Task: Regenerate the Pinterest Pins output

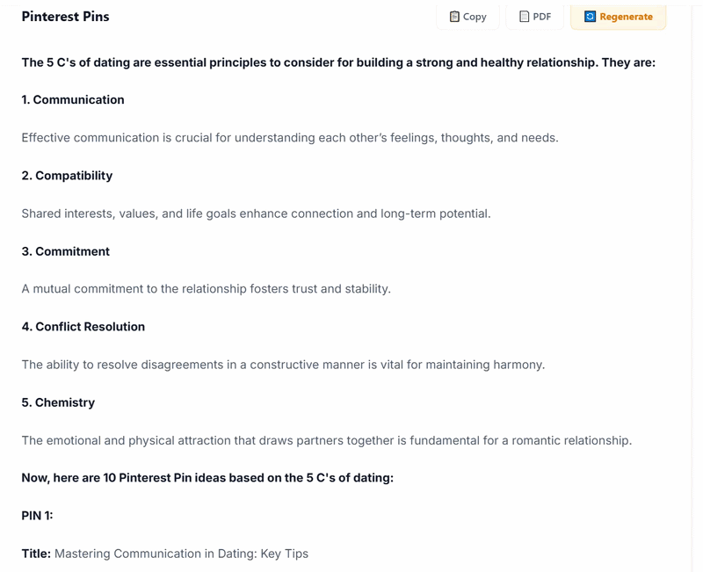Action: [x=619, y=17]
